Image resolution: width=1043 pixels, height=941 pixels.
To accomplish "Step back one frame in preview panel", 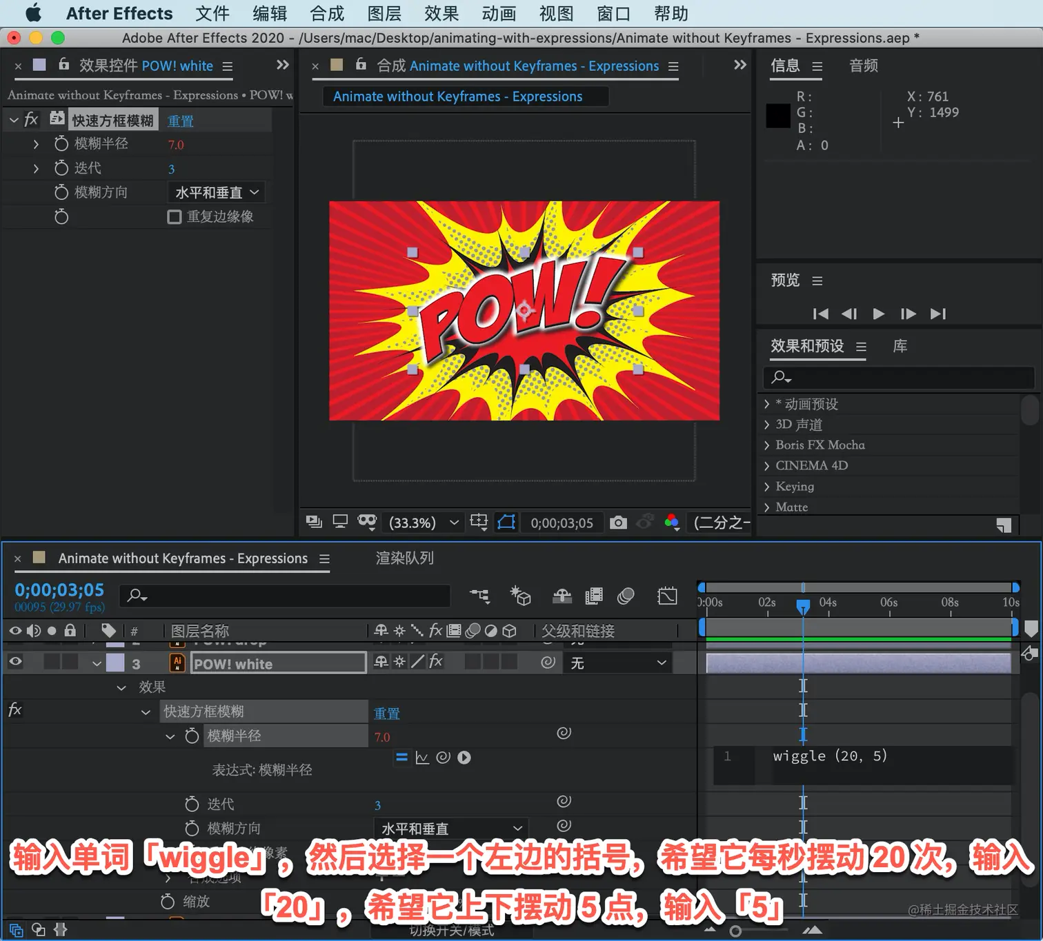I will 849,314.
